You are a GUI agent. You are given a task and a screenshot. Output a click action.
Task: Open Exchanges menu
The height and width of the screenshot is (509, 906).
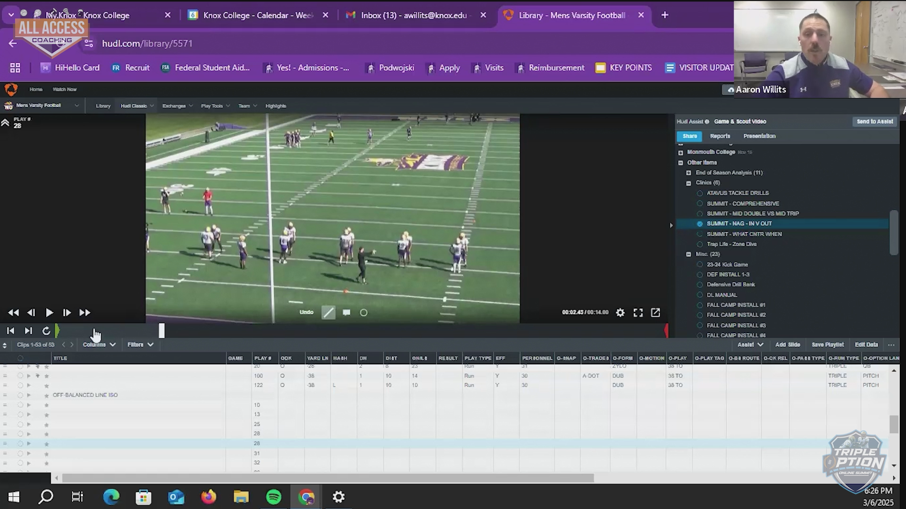[x=177, y=106]
